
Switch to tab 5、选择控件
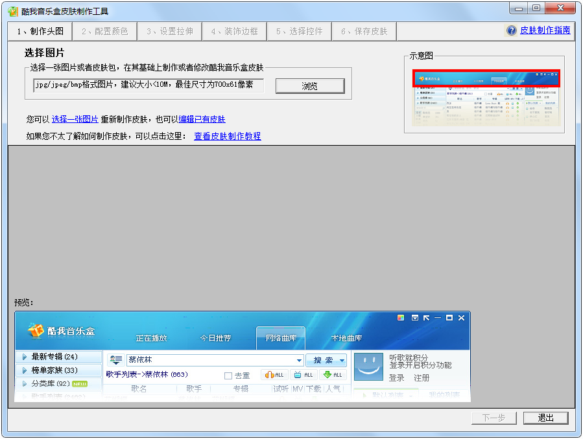pyautogui.click(x=300, y=32)
